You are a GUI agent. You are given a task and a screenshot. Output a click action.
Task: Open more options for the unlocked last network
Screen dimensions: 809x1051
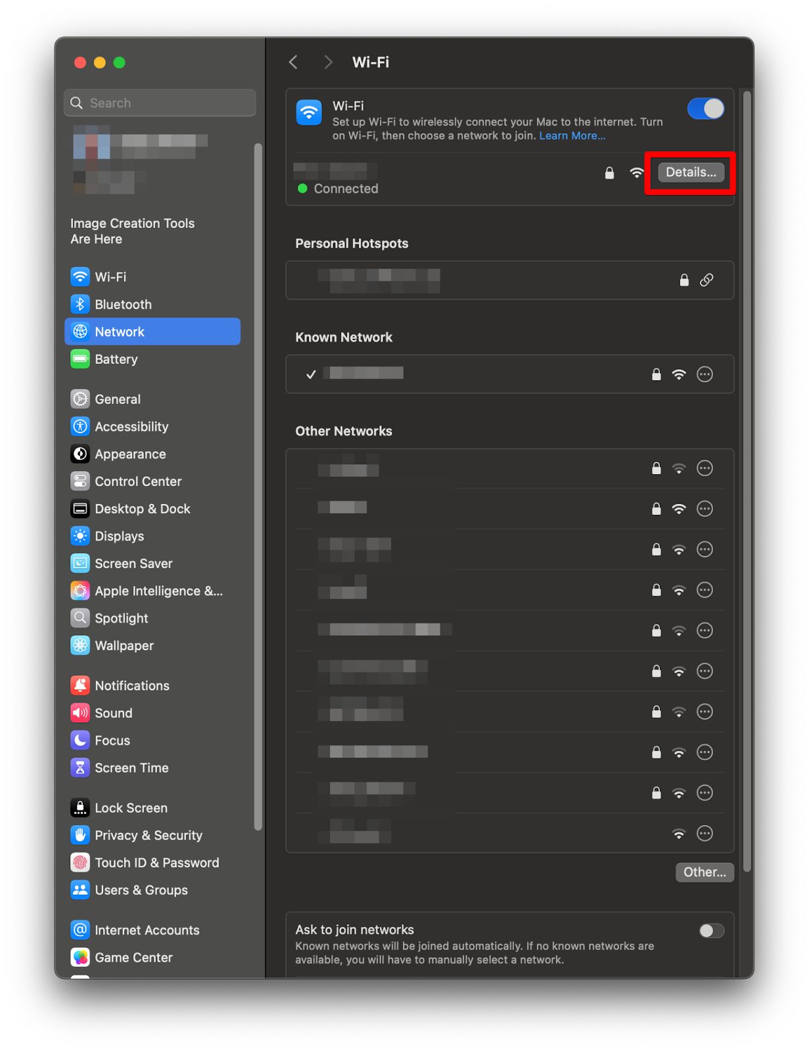(x=705, y=834)
